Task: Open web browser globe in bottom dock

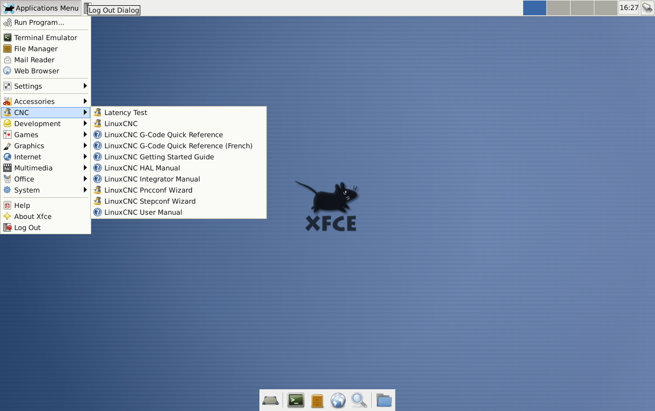Action: [x=338, y=401]
